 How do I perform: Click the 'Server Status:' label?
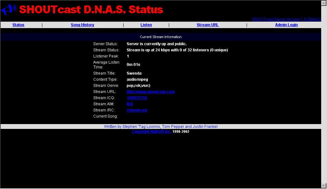(x=106, y=44)
